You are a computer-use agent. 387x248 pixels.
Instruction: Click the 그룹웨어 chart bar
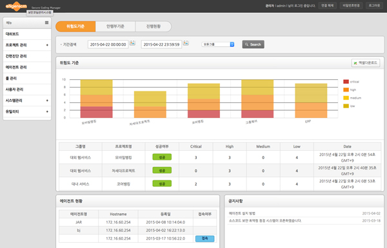[x=257, y=99]
